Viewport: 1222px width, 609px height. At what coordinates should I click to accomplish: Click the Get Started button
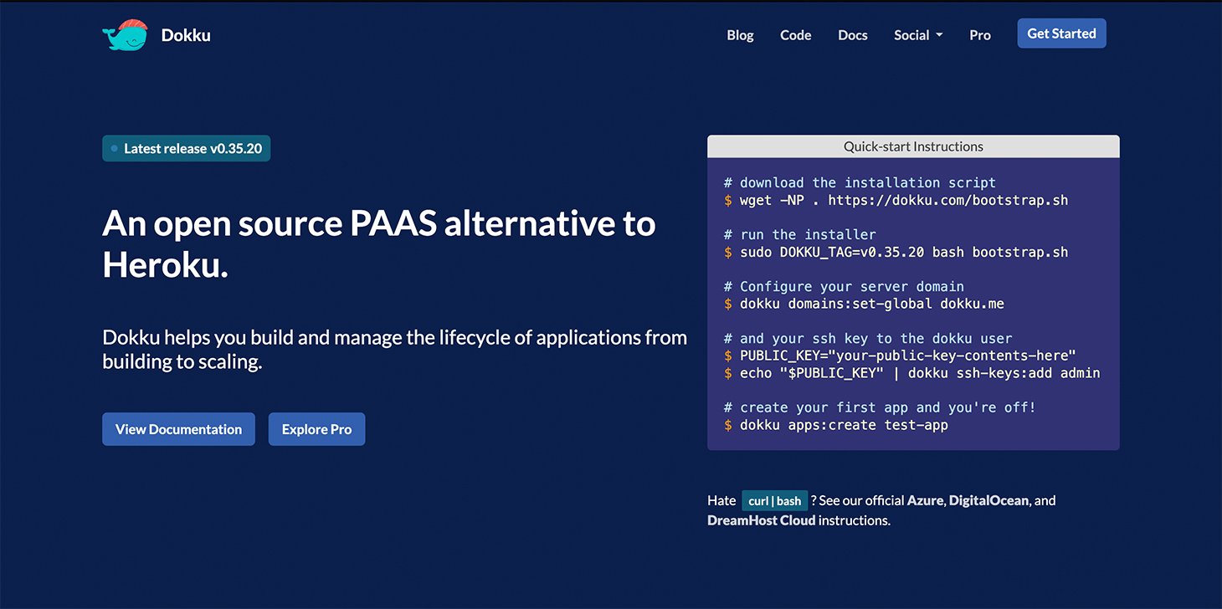1061,33
